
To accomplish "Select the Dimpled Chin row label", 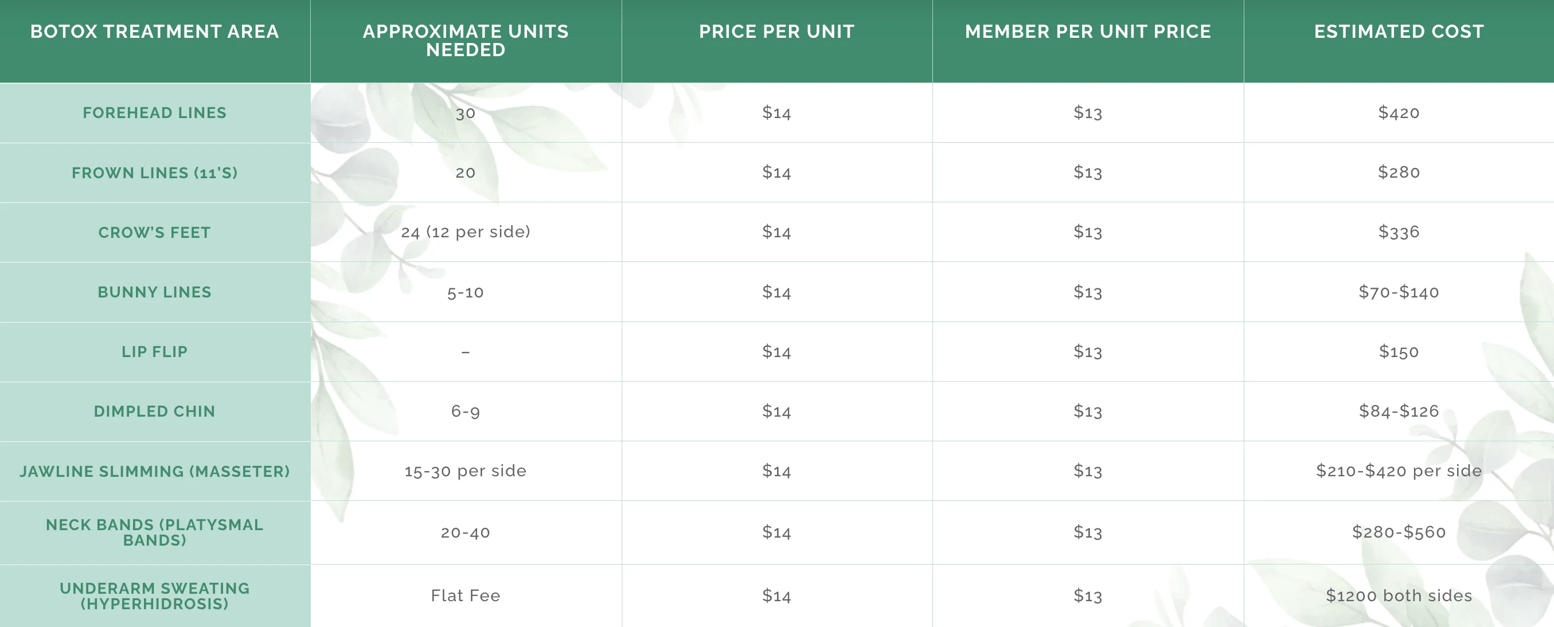I will click(x=154, y=411).
